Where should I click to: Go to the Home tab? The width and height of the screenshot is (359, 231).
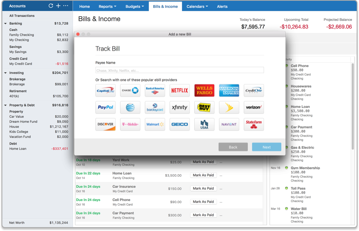[x=84, y=7]
